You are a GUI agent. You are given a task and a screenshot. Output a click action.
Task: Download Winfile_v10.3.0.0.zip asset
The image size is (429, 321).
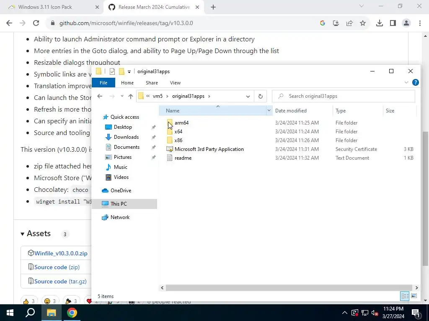(x=61, y=253)
